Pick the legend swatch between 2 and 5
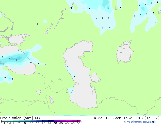This screenshot has width=161, height=124. 22,121
